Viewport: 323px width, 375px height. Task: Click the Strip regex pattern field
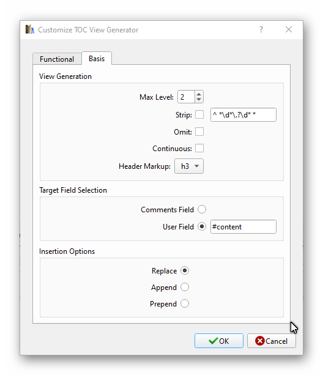(x=243, y=115)
